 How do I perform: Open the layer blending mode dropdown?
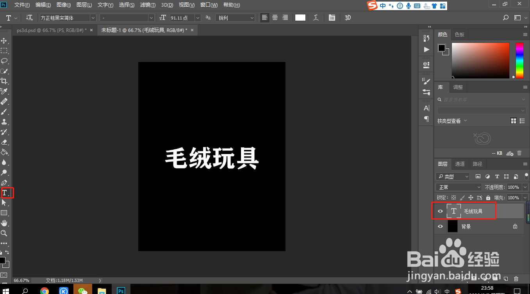tap(458, 187)
